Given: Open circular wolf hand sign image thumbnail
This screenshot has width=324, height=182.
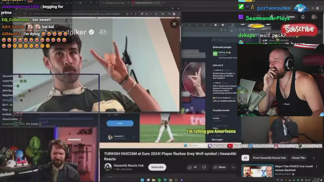Looking at the screenshot, I should coord(194,79).
